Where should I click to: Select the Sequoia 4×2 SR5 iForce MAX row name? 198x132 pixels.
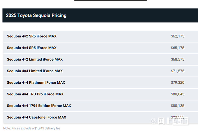coord(32,36)
